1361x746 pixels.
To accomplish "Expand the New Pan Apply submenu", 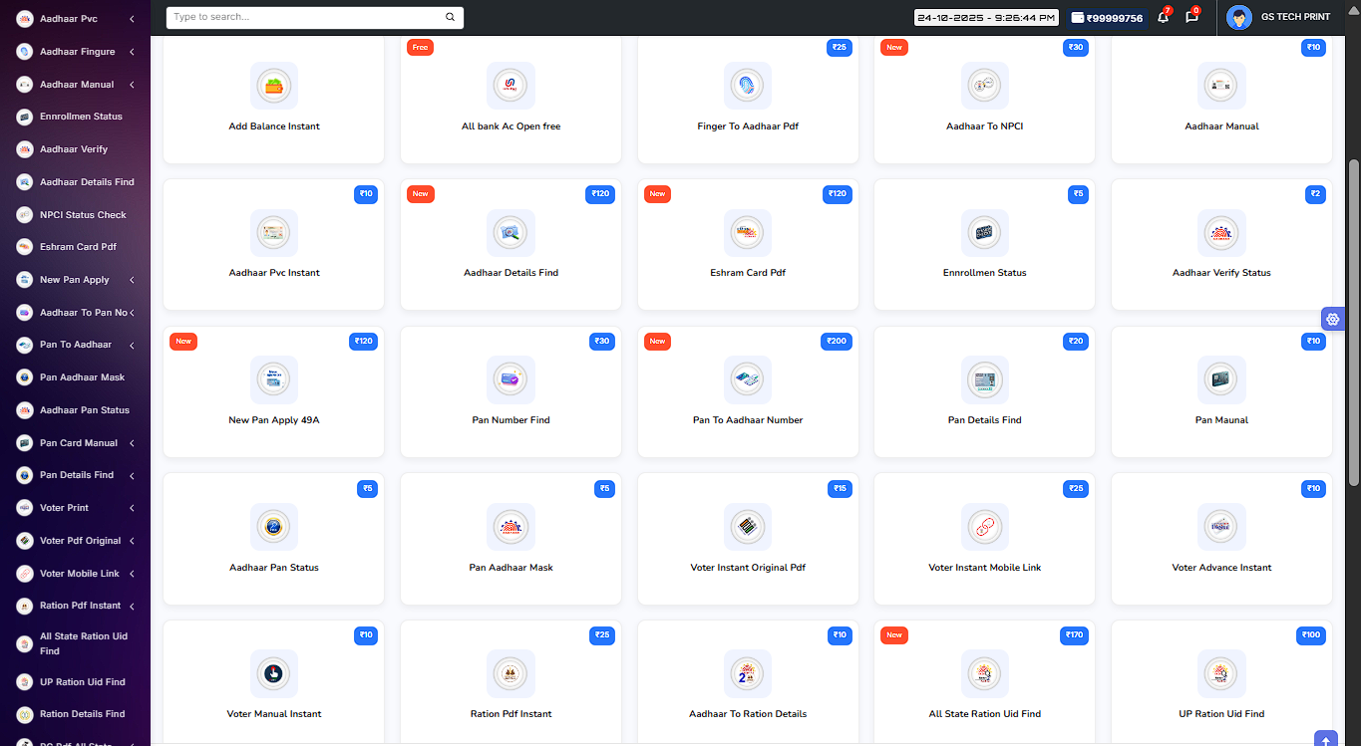I will coord(132,280).
